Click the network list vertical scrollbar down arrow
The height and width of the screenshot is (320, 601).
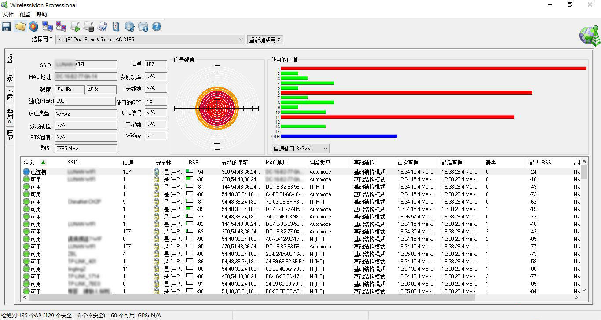584,291
